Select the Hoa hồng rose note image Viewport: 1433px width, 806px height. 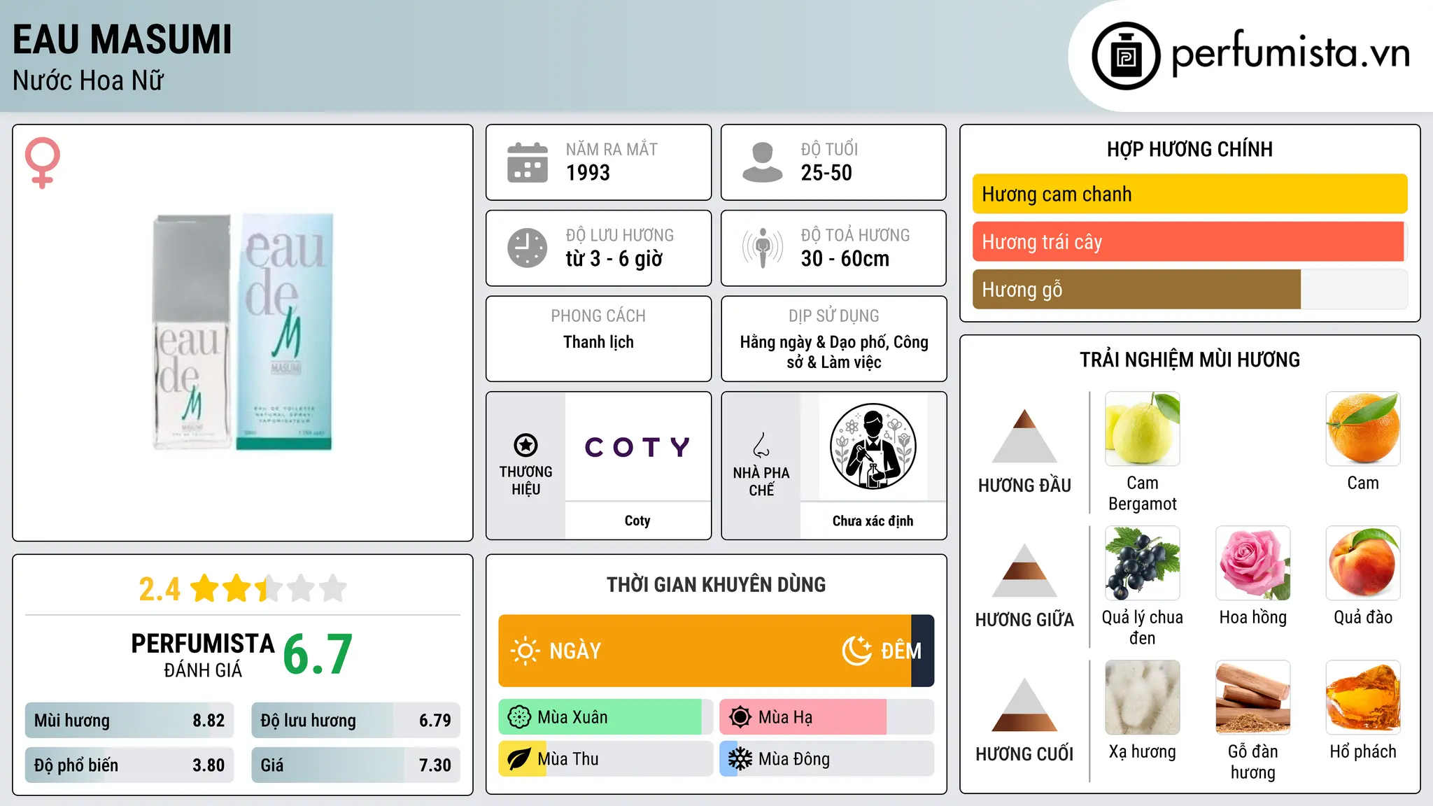(1252, 563)
